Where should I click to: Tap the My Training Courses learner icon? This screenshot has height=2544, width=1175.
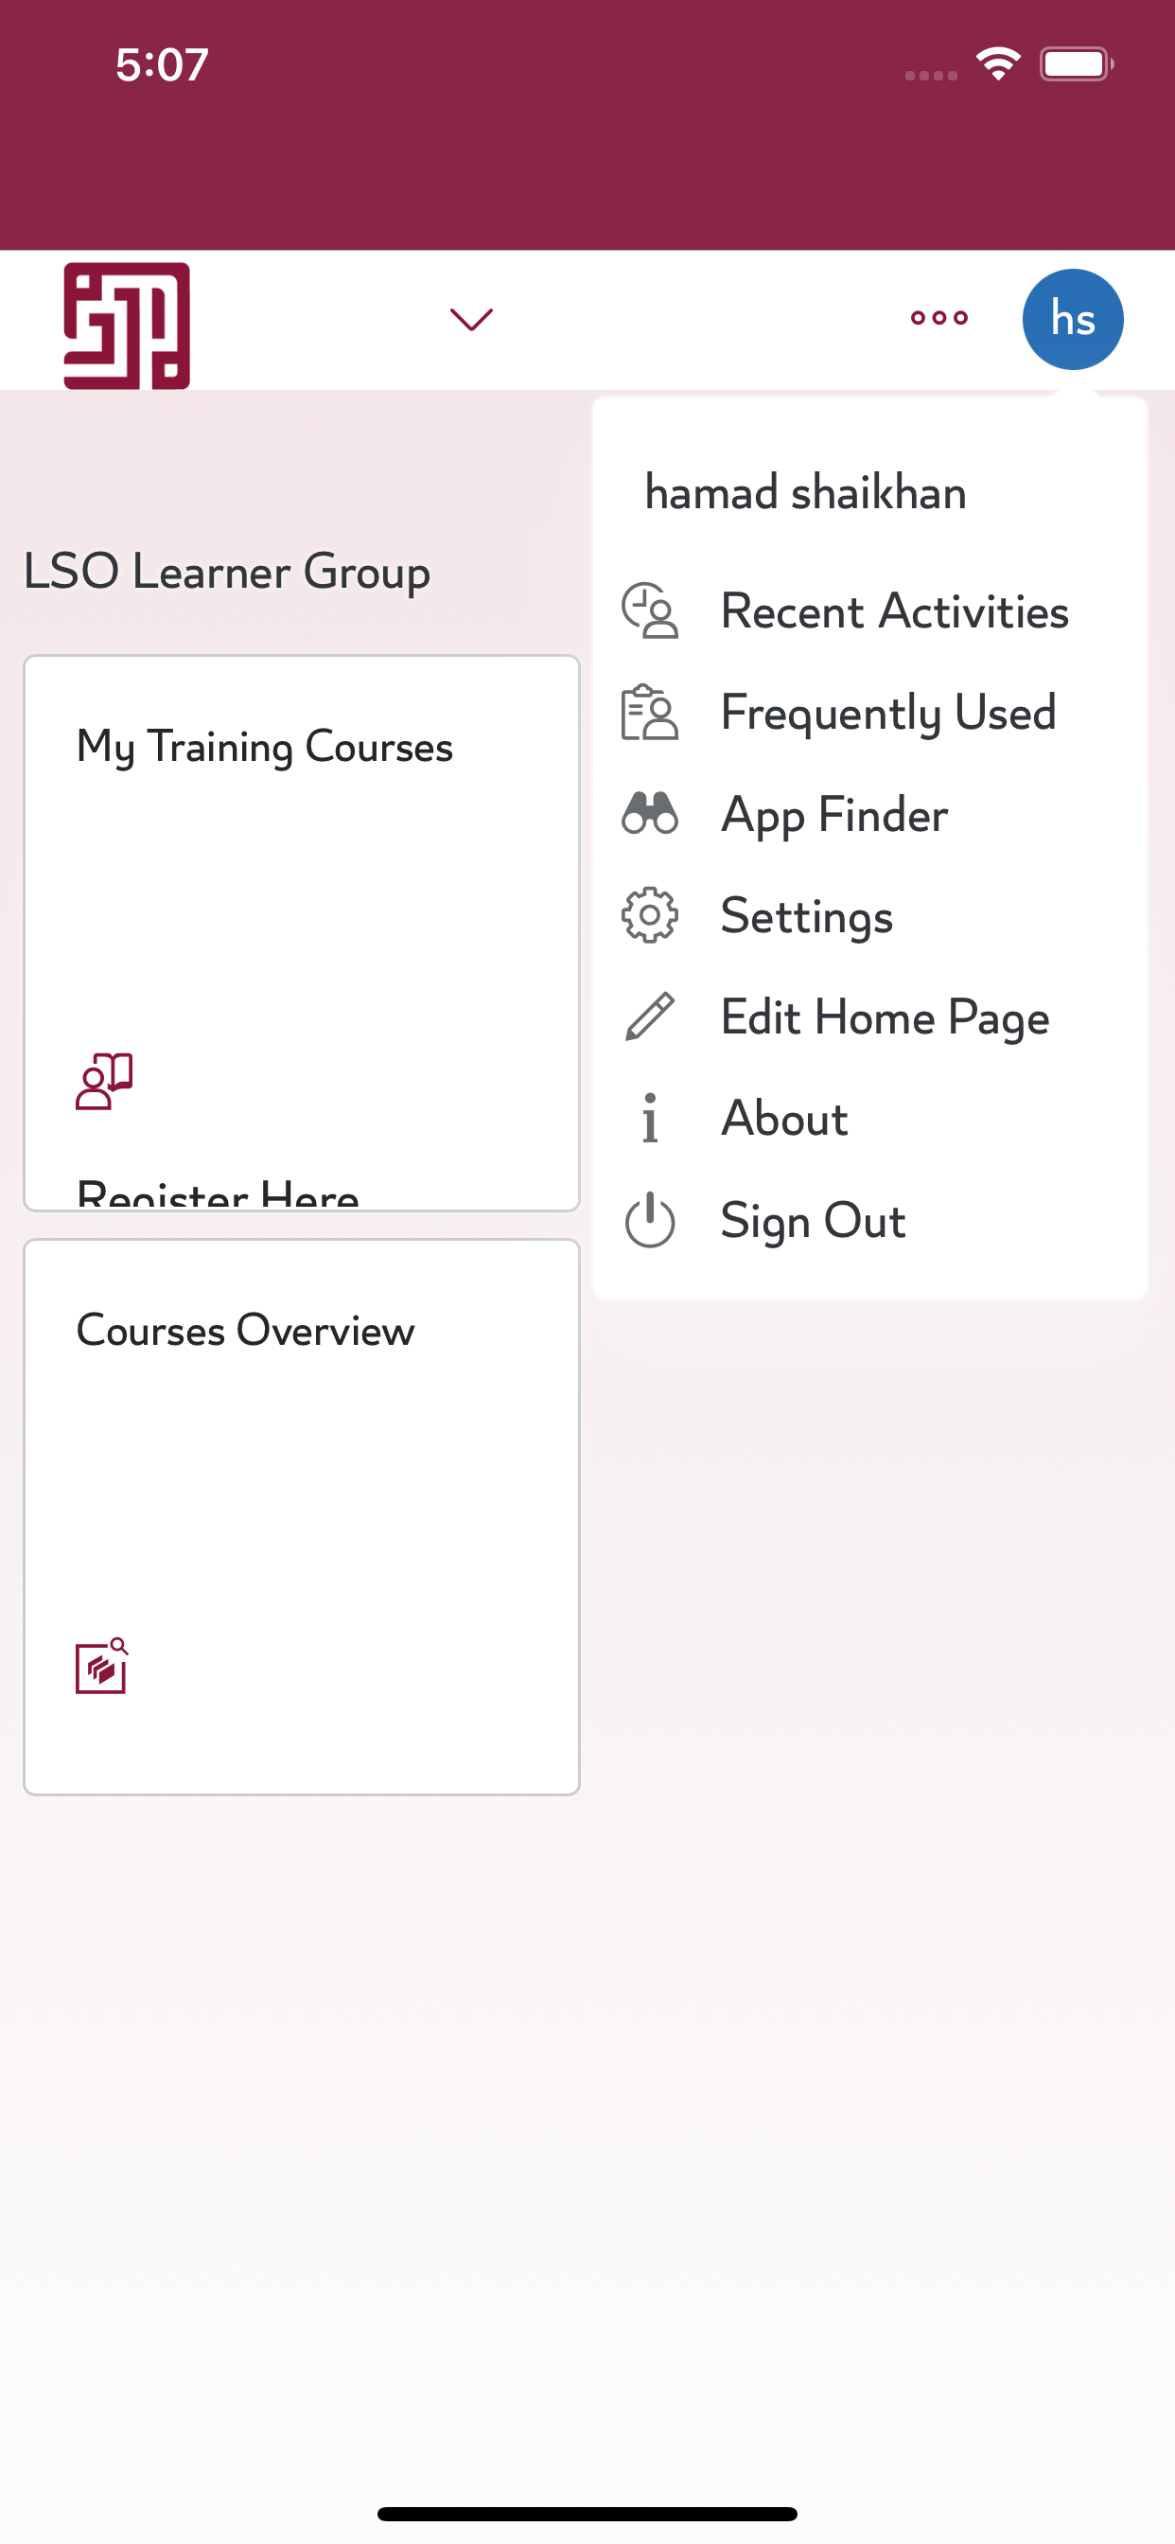[x=104, y=1082]
